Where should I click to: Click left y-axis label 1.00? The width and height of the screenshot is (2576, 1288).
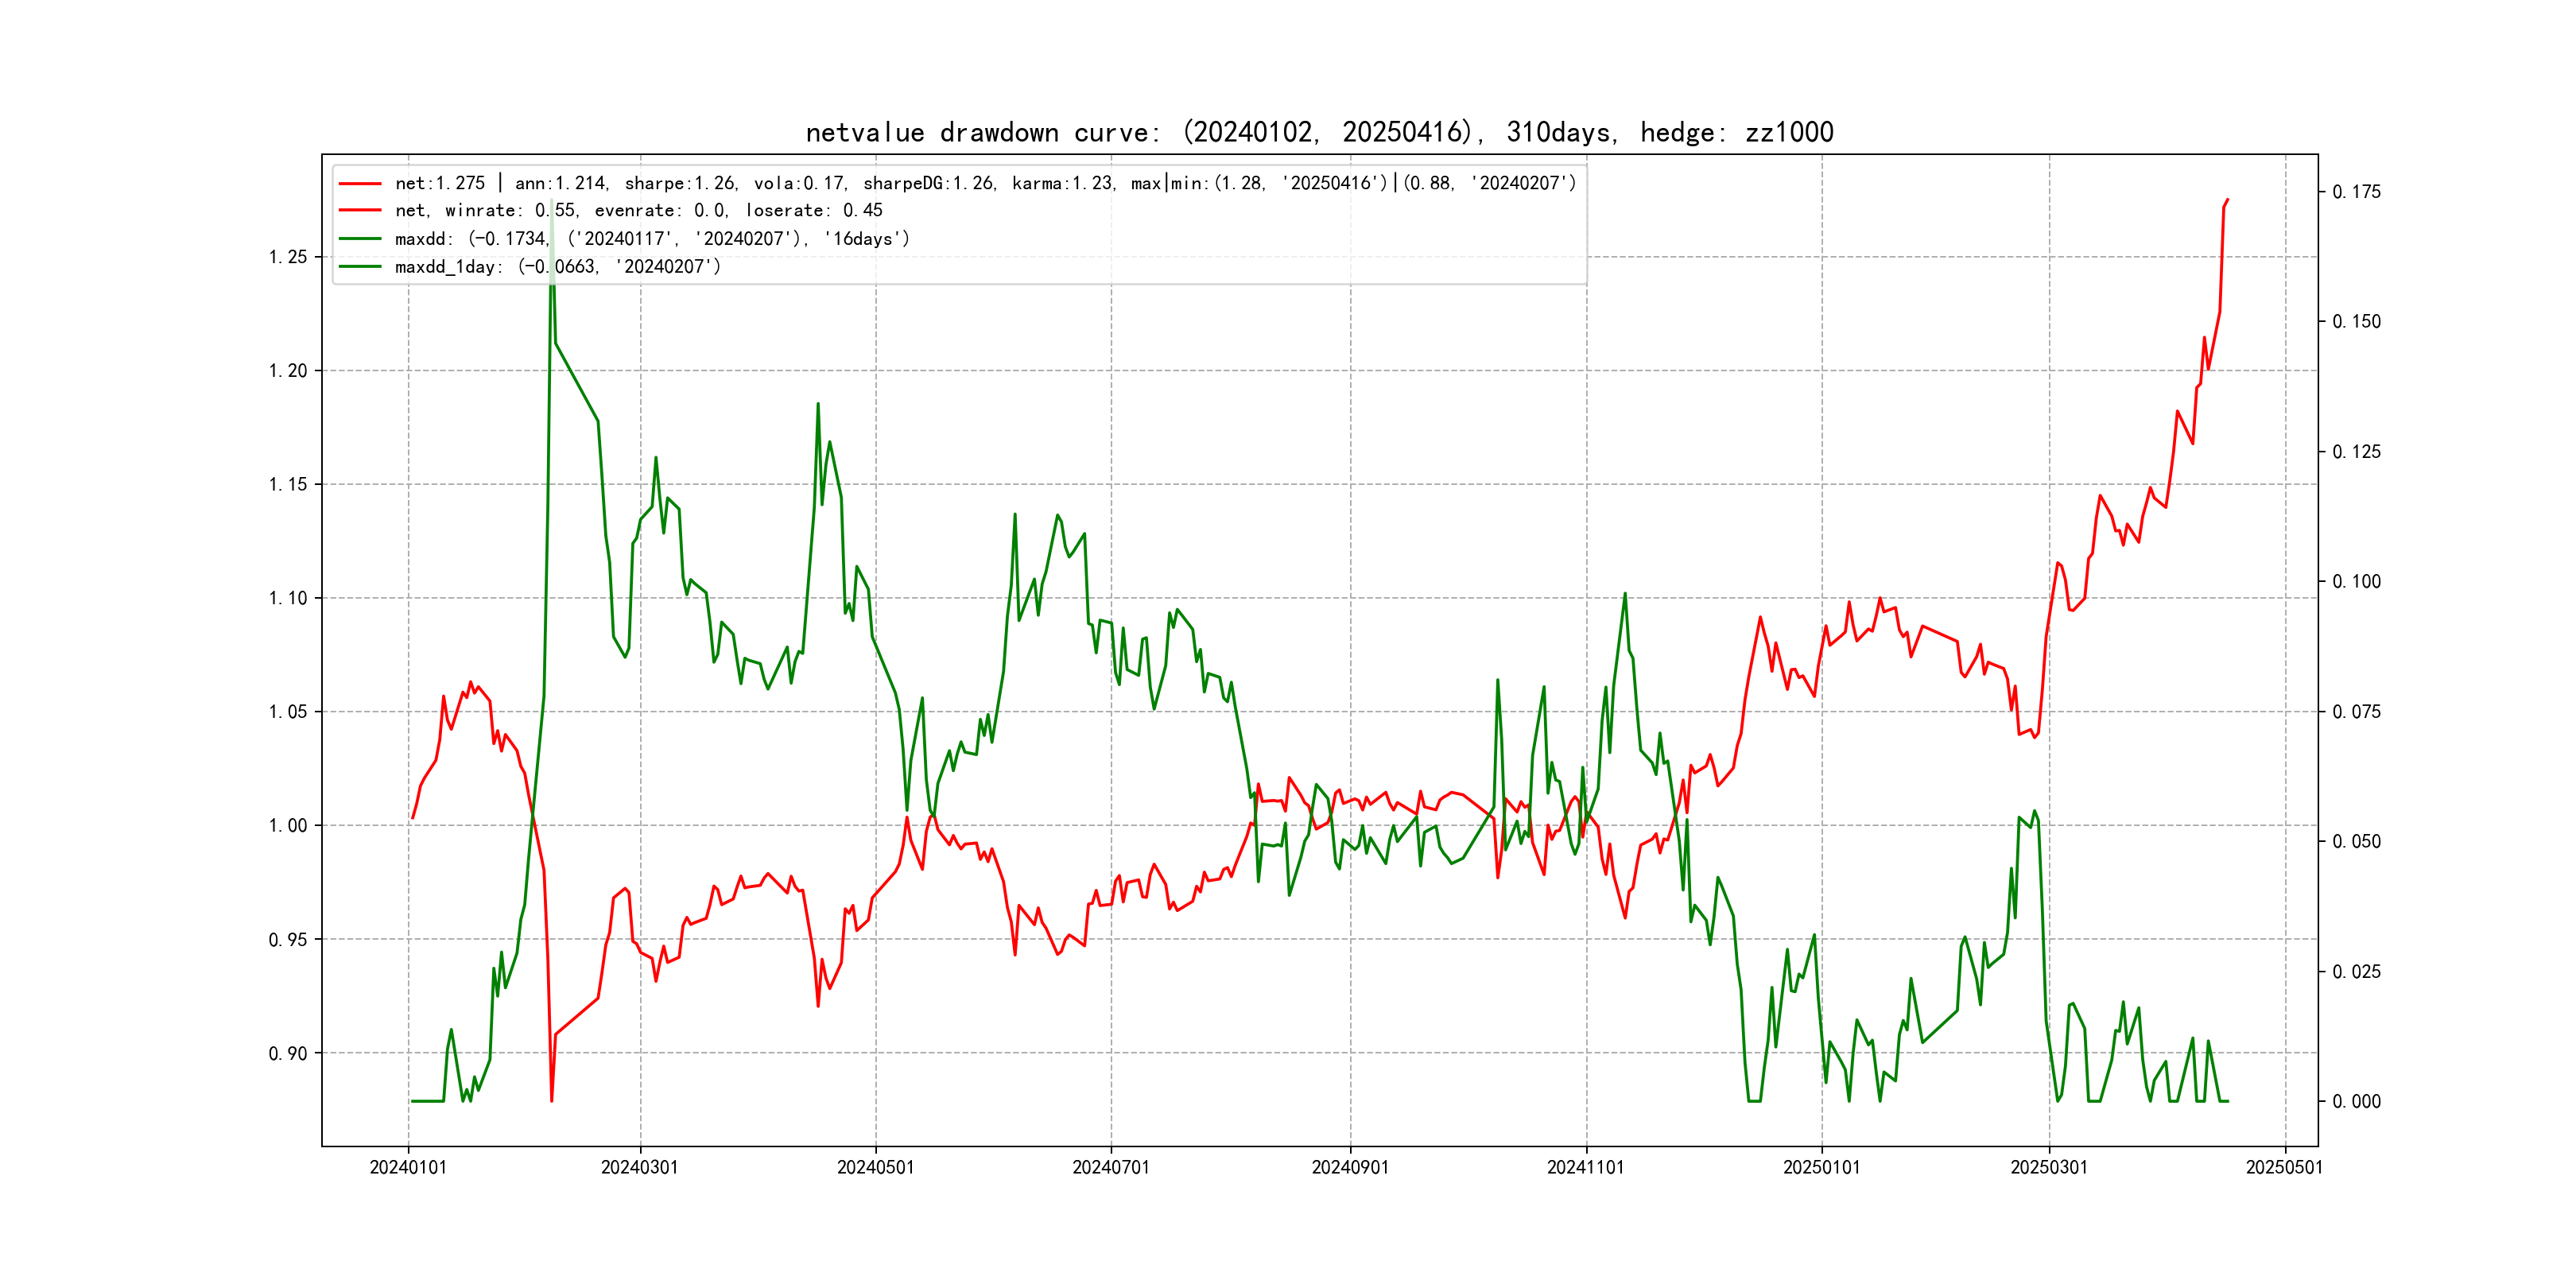288,826
